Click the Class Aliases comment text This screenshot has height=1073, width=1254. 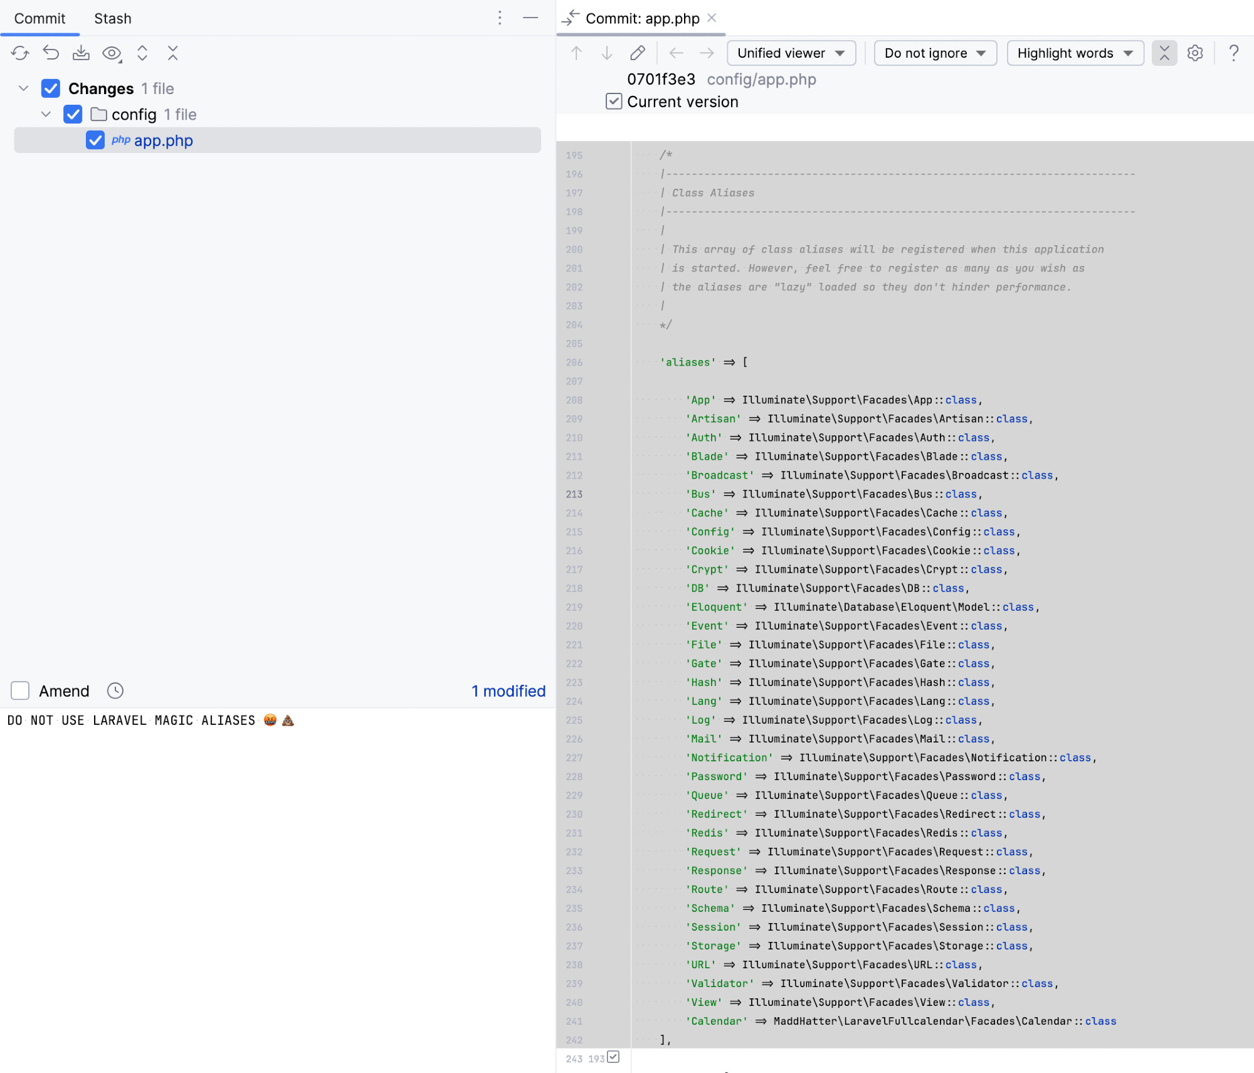click(713, 193)
